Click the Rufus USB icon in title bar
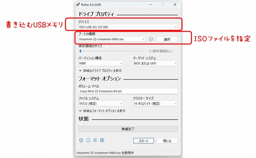Image resolution: width=256 pixels, height=158 pixels. click(x=78, y=4)
